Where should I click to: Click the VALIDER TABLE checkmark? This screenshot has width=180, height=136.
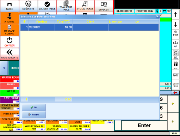tap(47, 6)
